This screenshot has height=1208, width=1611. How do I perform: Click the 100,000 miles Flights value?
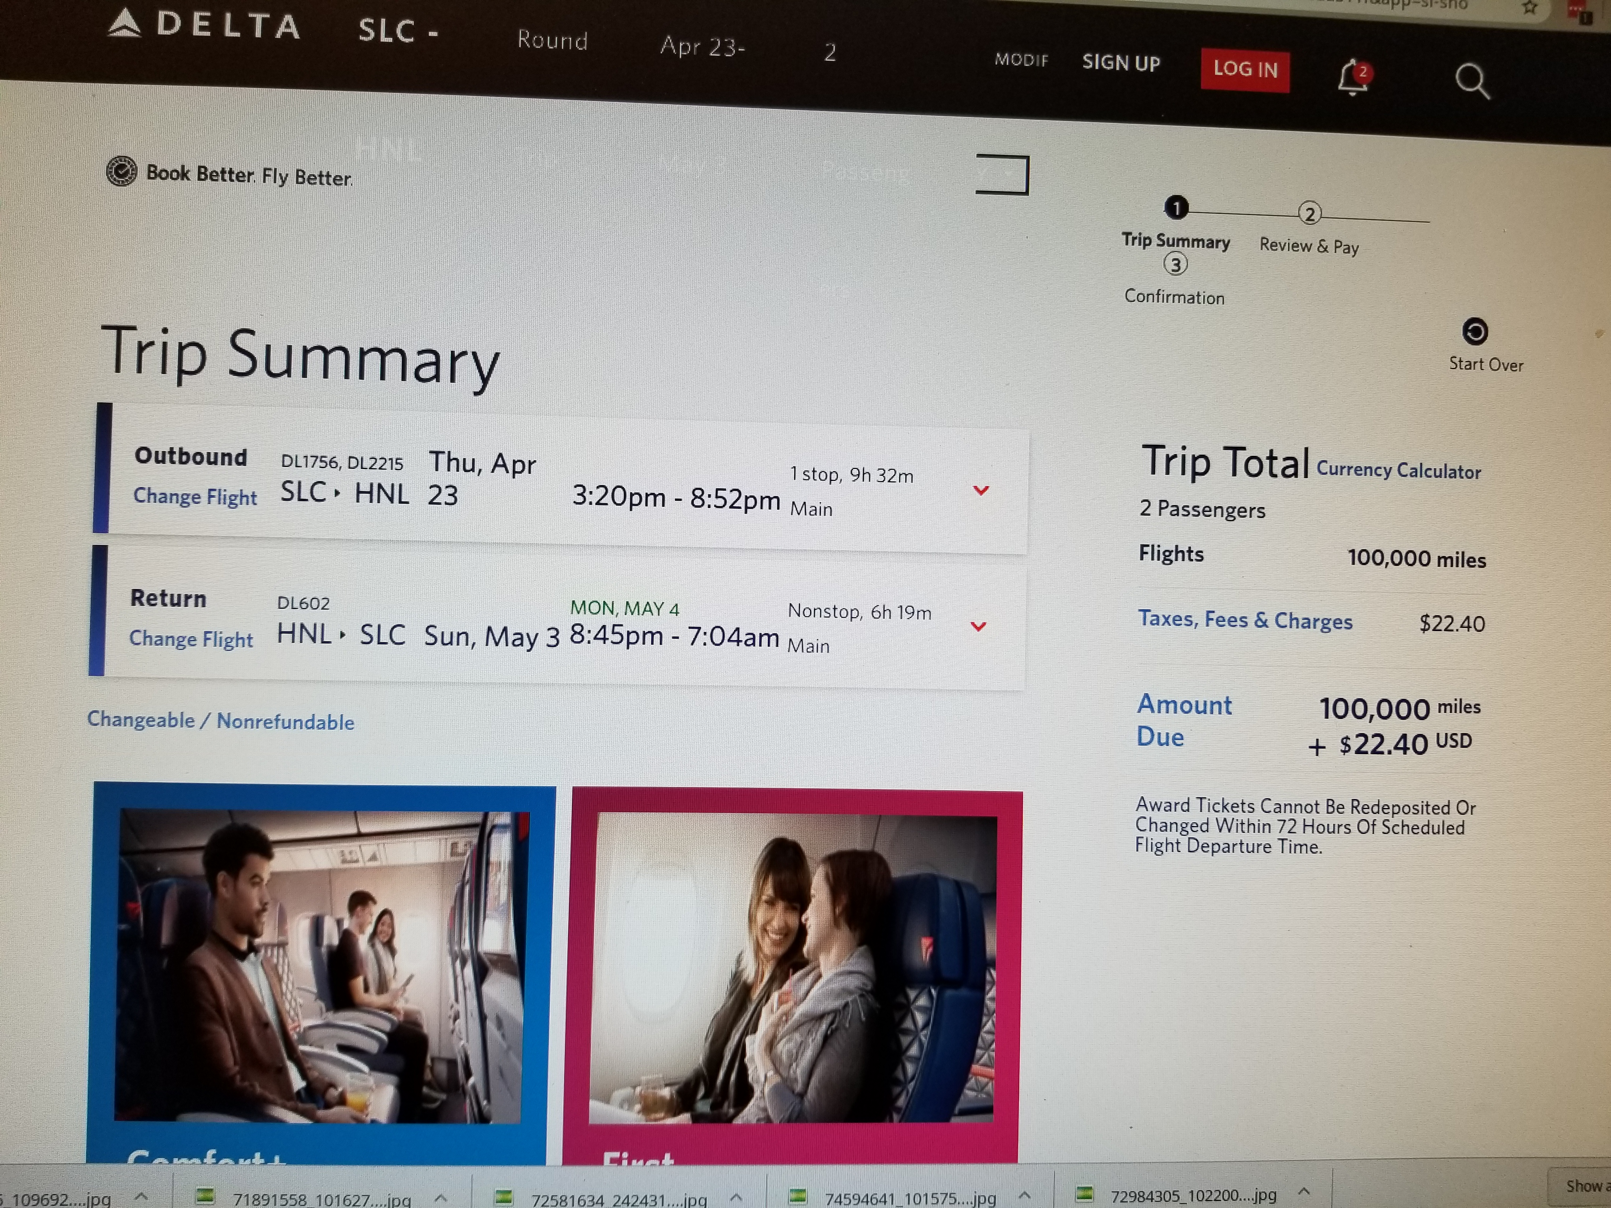pyautogui.click(x=1416, y=558)
